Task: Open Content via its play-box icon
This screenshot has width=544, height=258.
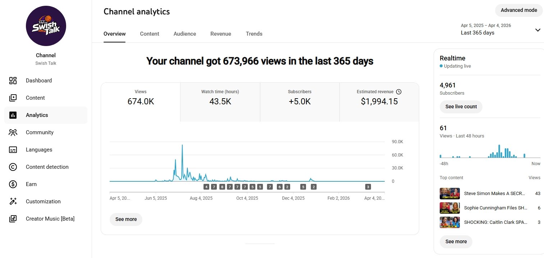Action: 13,98
